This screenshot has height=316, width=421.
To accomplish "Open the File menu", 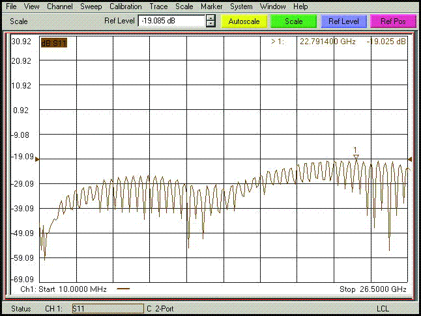I will [x=11, y=6].
